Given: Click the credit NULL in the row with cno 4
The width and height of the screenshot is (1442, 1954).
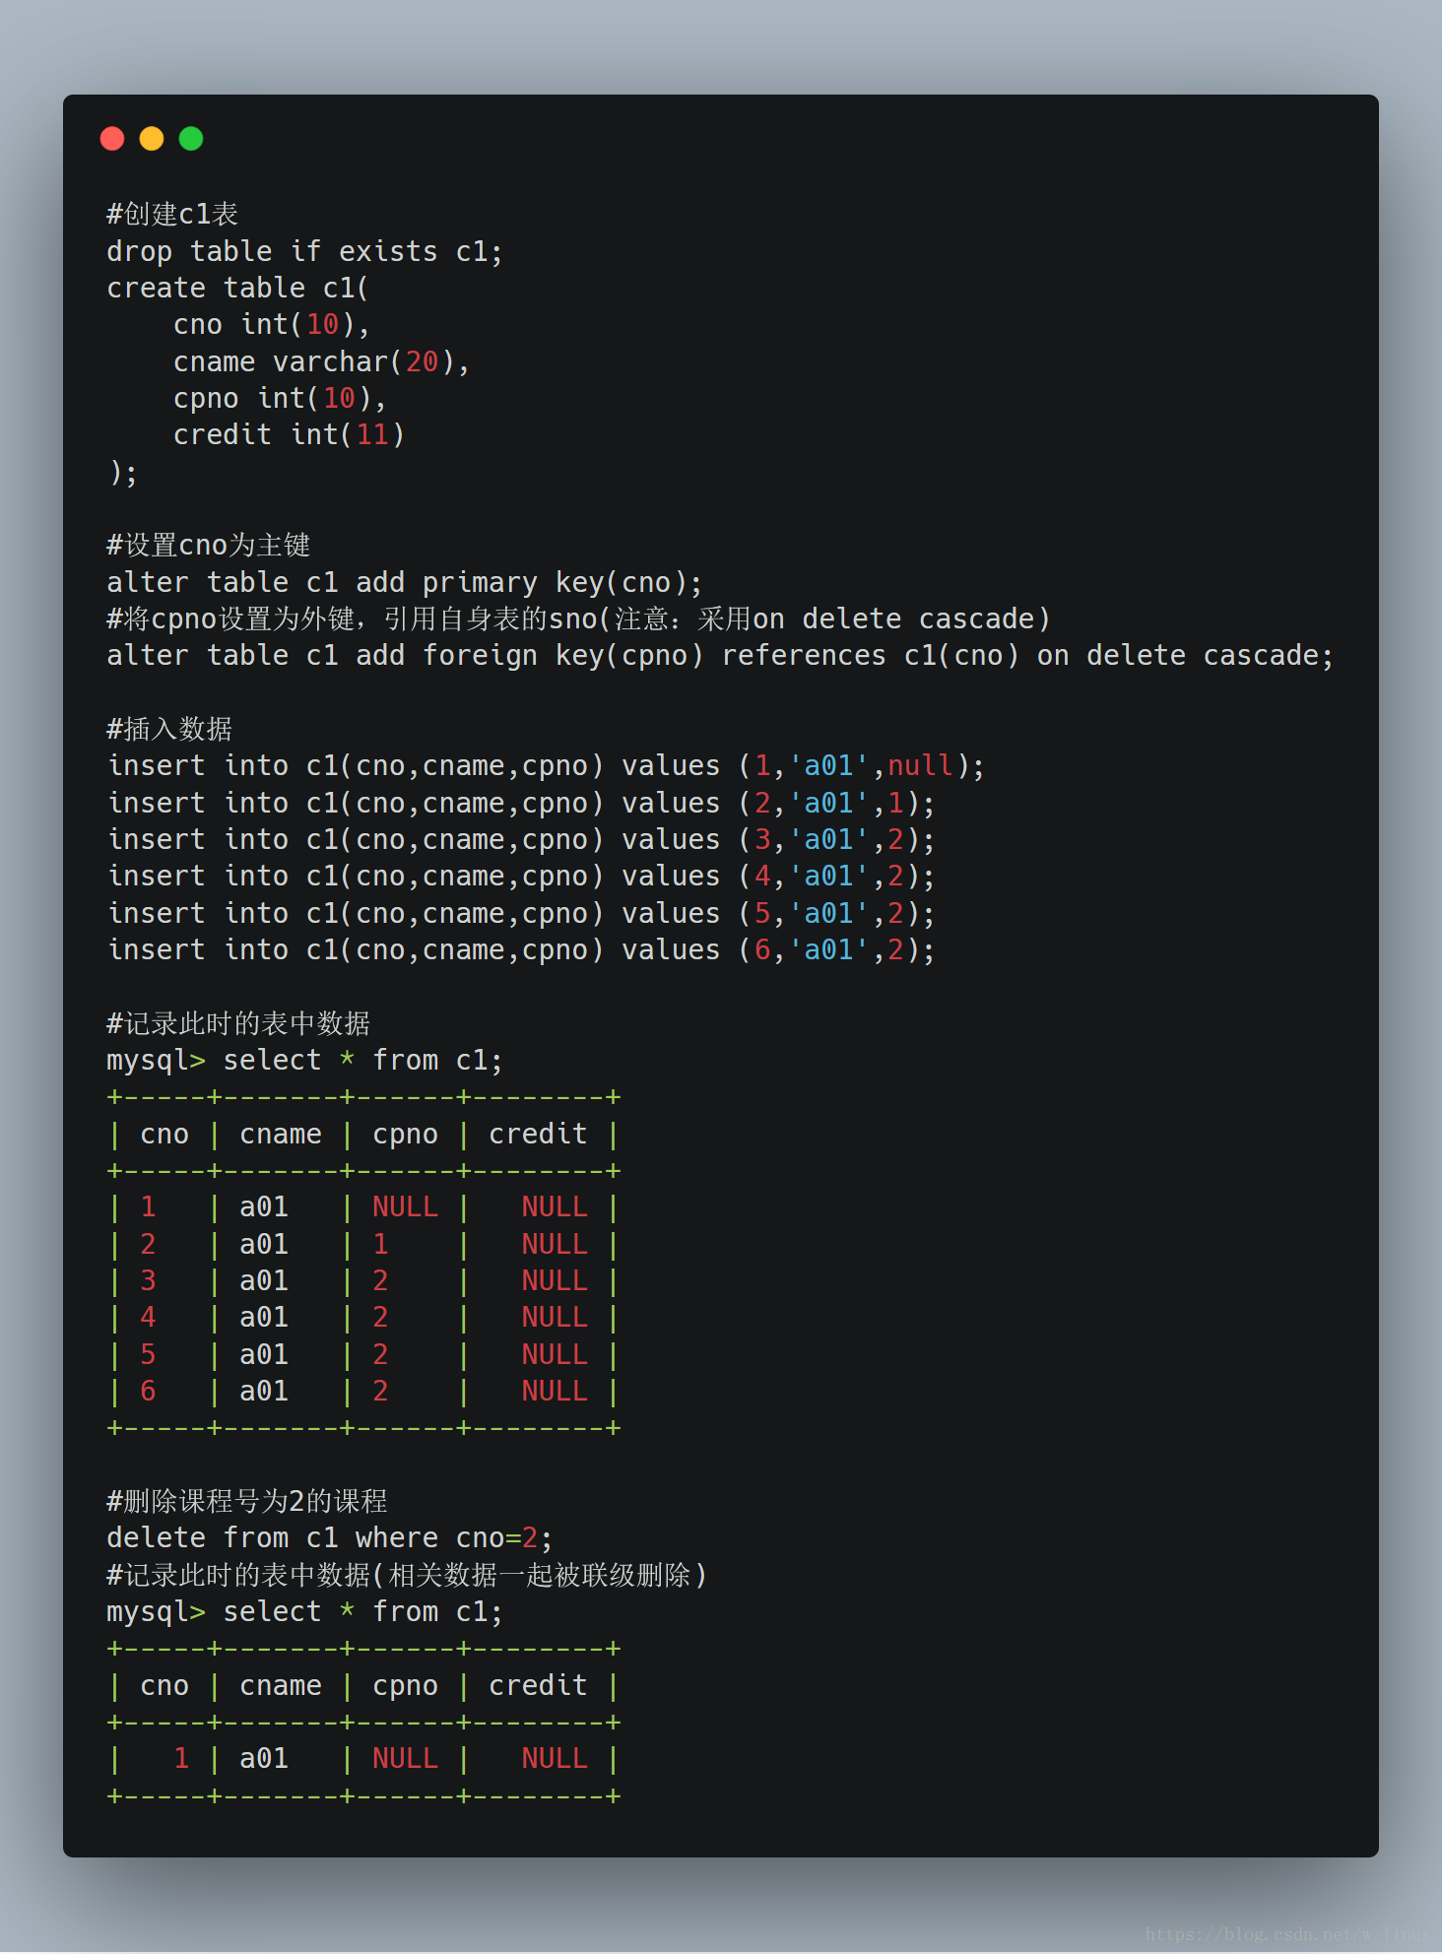Looking at the screenshot, I should tap(555, 1317).
